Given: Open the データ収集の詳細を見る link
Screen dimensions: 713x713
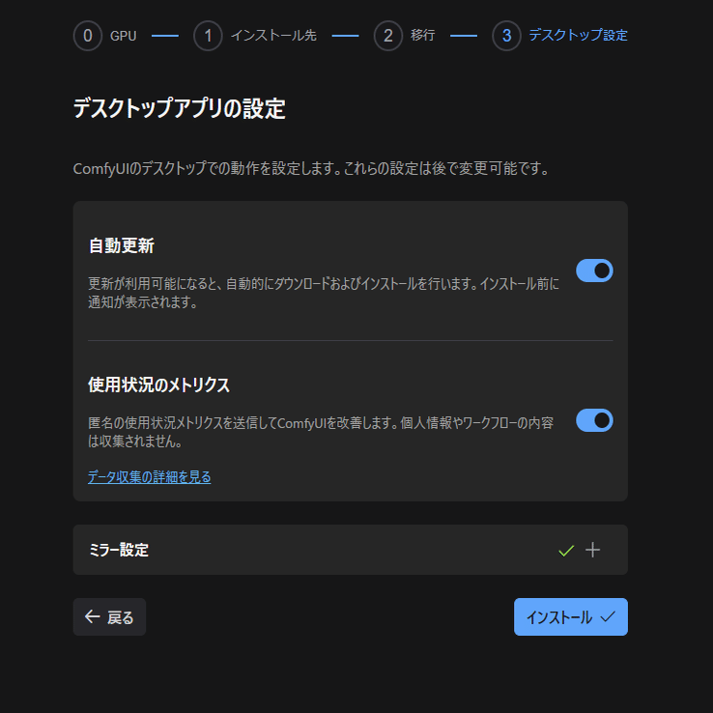Looking at the screenshot, I should point(149,476).
